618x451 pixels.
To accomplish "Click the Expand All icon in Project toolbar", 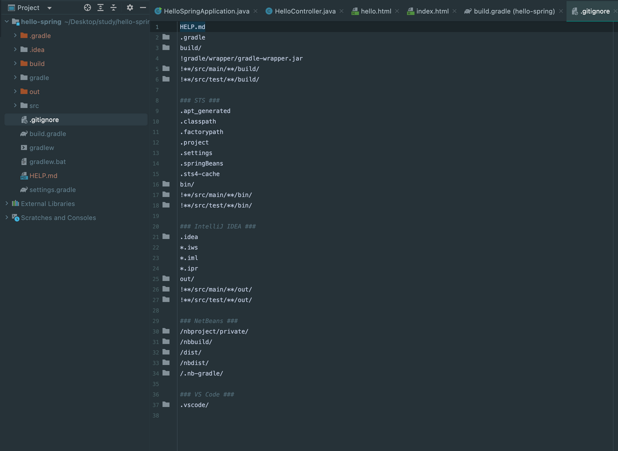I will tap(100, 8).
